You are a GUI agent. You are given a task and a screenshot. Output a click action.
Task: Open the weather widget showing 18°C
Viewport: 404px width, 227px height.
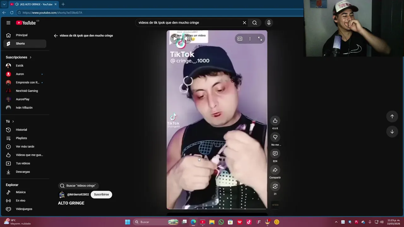click(x=17, y=222)
